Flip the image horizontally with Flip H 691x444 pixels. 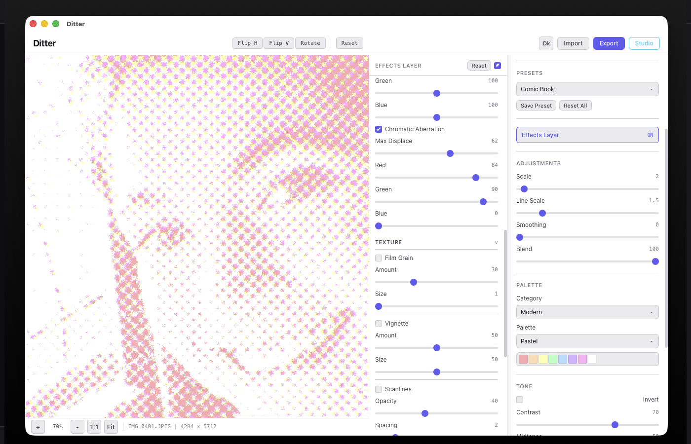click(247, 43)
